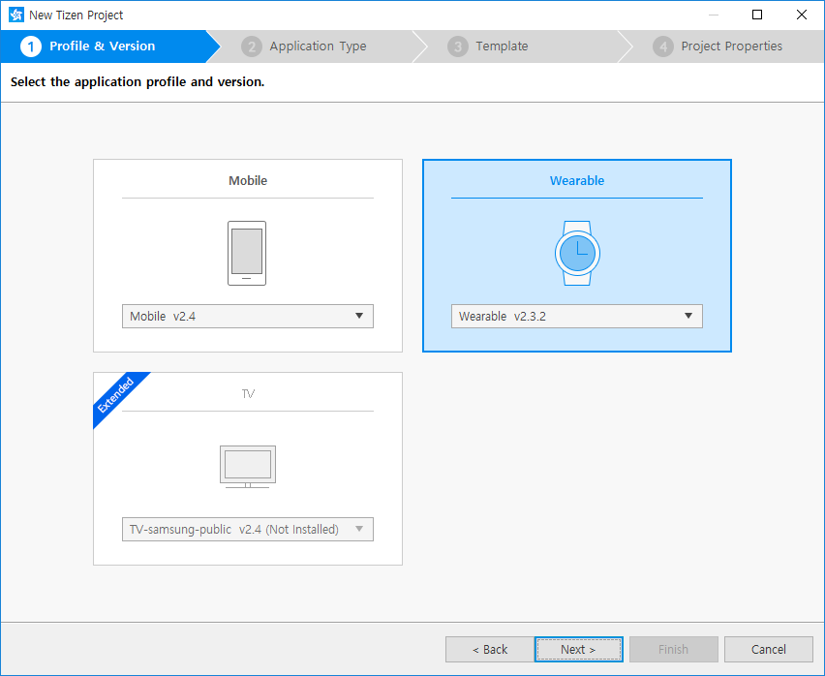Go to the Application Type step
Viewport: 825px width, 676px height.
click(x=318, y=46)
